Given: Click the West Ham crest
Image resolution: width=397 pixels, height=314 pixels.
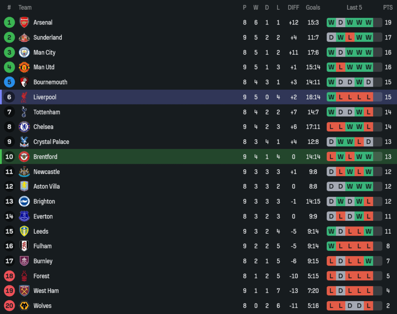Looking at the screenshot, I should 24,291.
